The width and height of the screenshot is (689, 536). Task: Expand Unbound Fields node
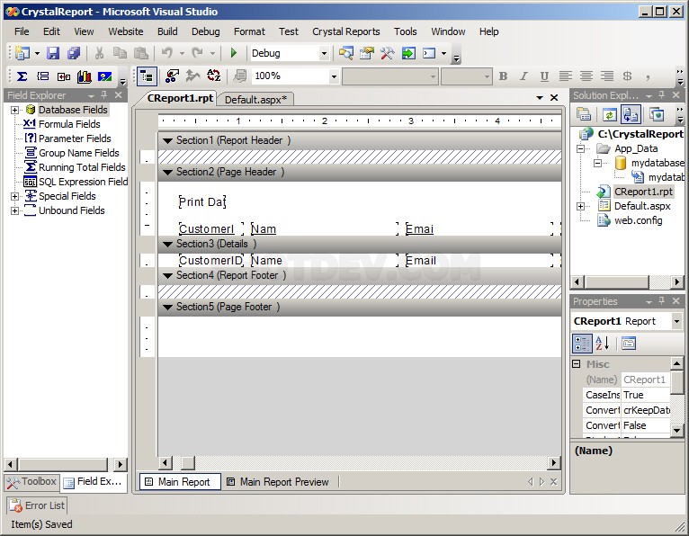[x=15, y=210]
